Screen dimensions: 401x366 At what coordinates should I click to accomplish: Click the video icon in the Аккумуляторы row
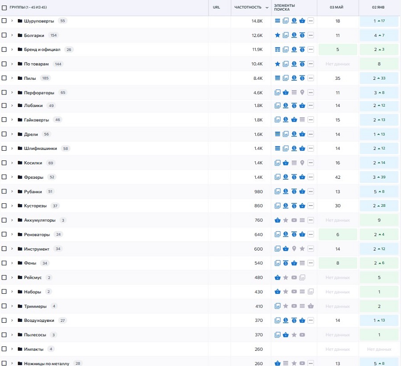point(294,220)
